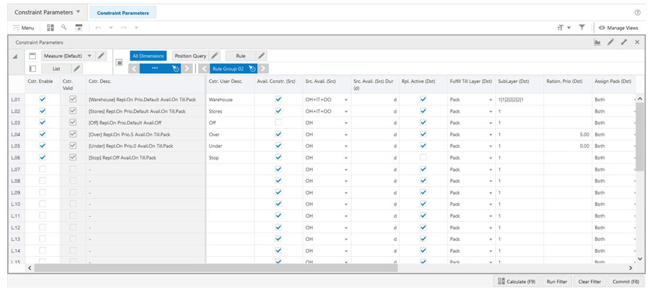649x292 pixels.
Task: Enable Avail. Constr. (Src) for row L.03
Action: (x=278, y=123)
